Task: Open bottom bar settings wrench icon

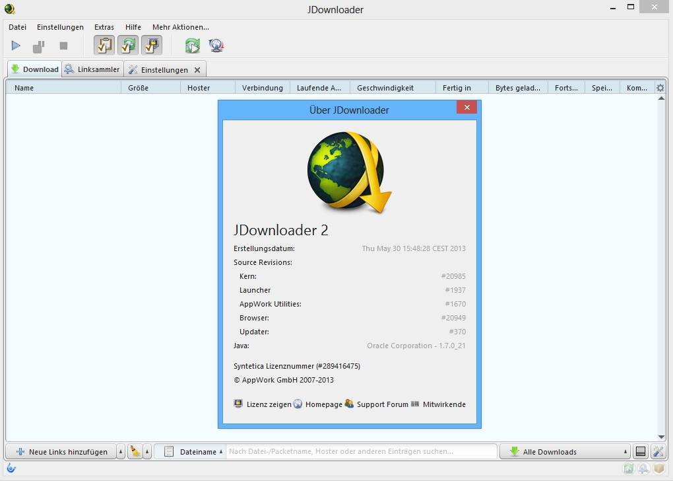Action: tap(658, 451)
